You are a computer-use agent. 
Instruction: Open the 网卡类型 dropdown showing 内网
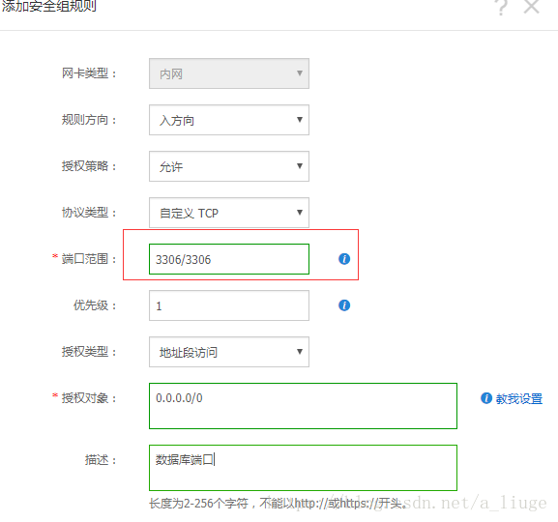(229, 73)
